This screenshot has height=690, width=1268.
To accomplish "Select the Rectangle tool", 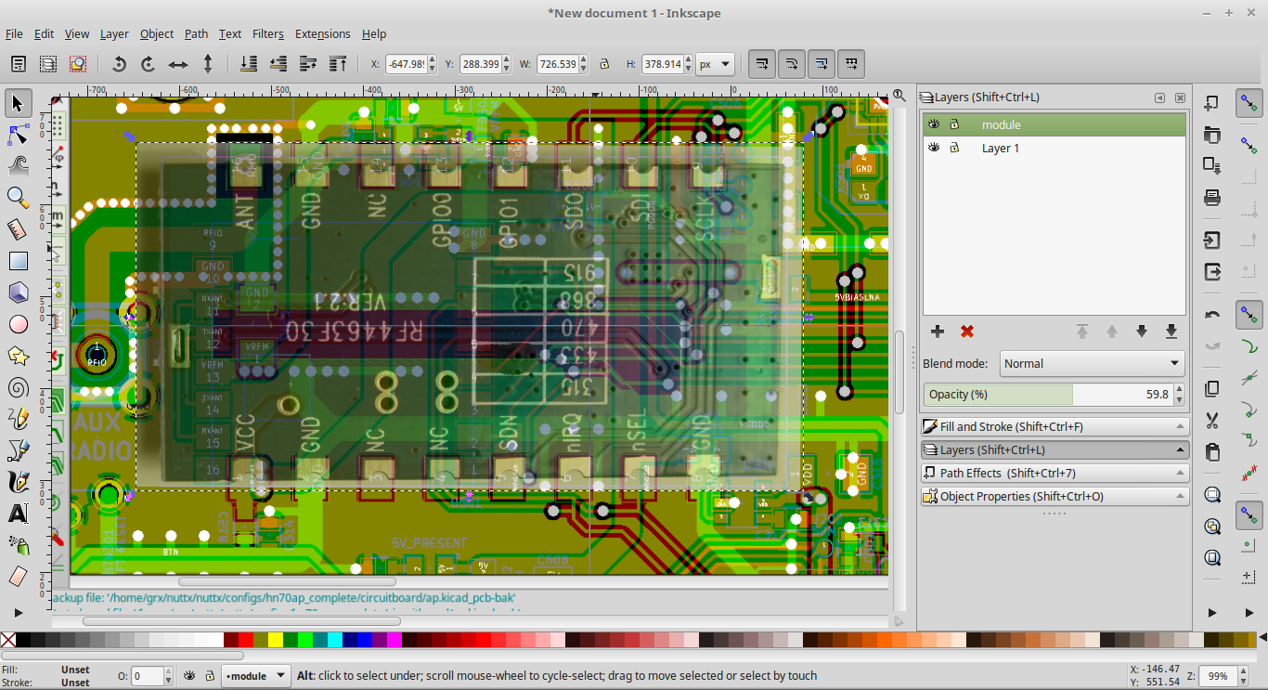I will click(18, 261).
